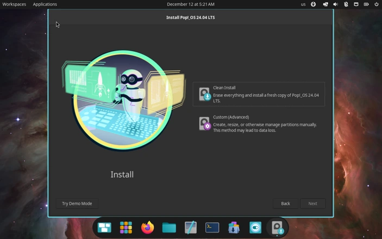382x239 pixels.
Task: Choose the Clean Install option text
Action: pyautogui.click(x=224, y=88)
